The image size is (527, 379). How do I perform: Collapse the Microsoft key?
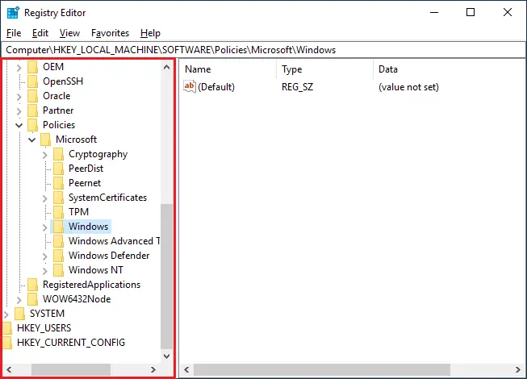click(x=32, y=140)
